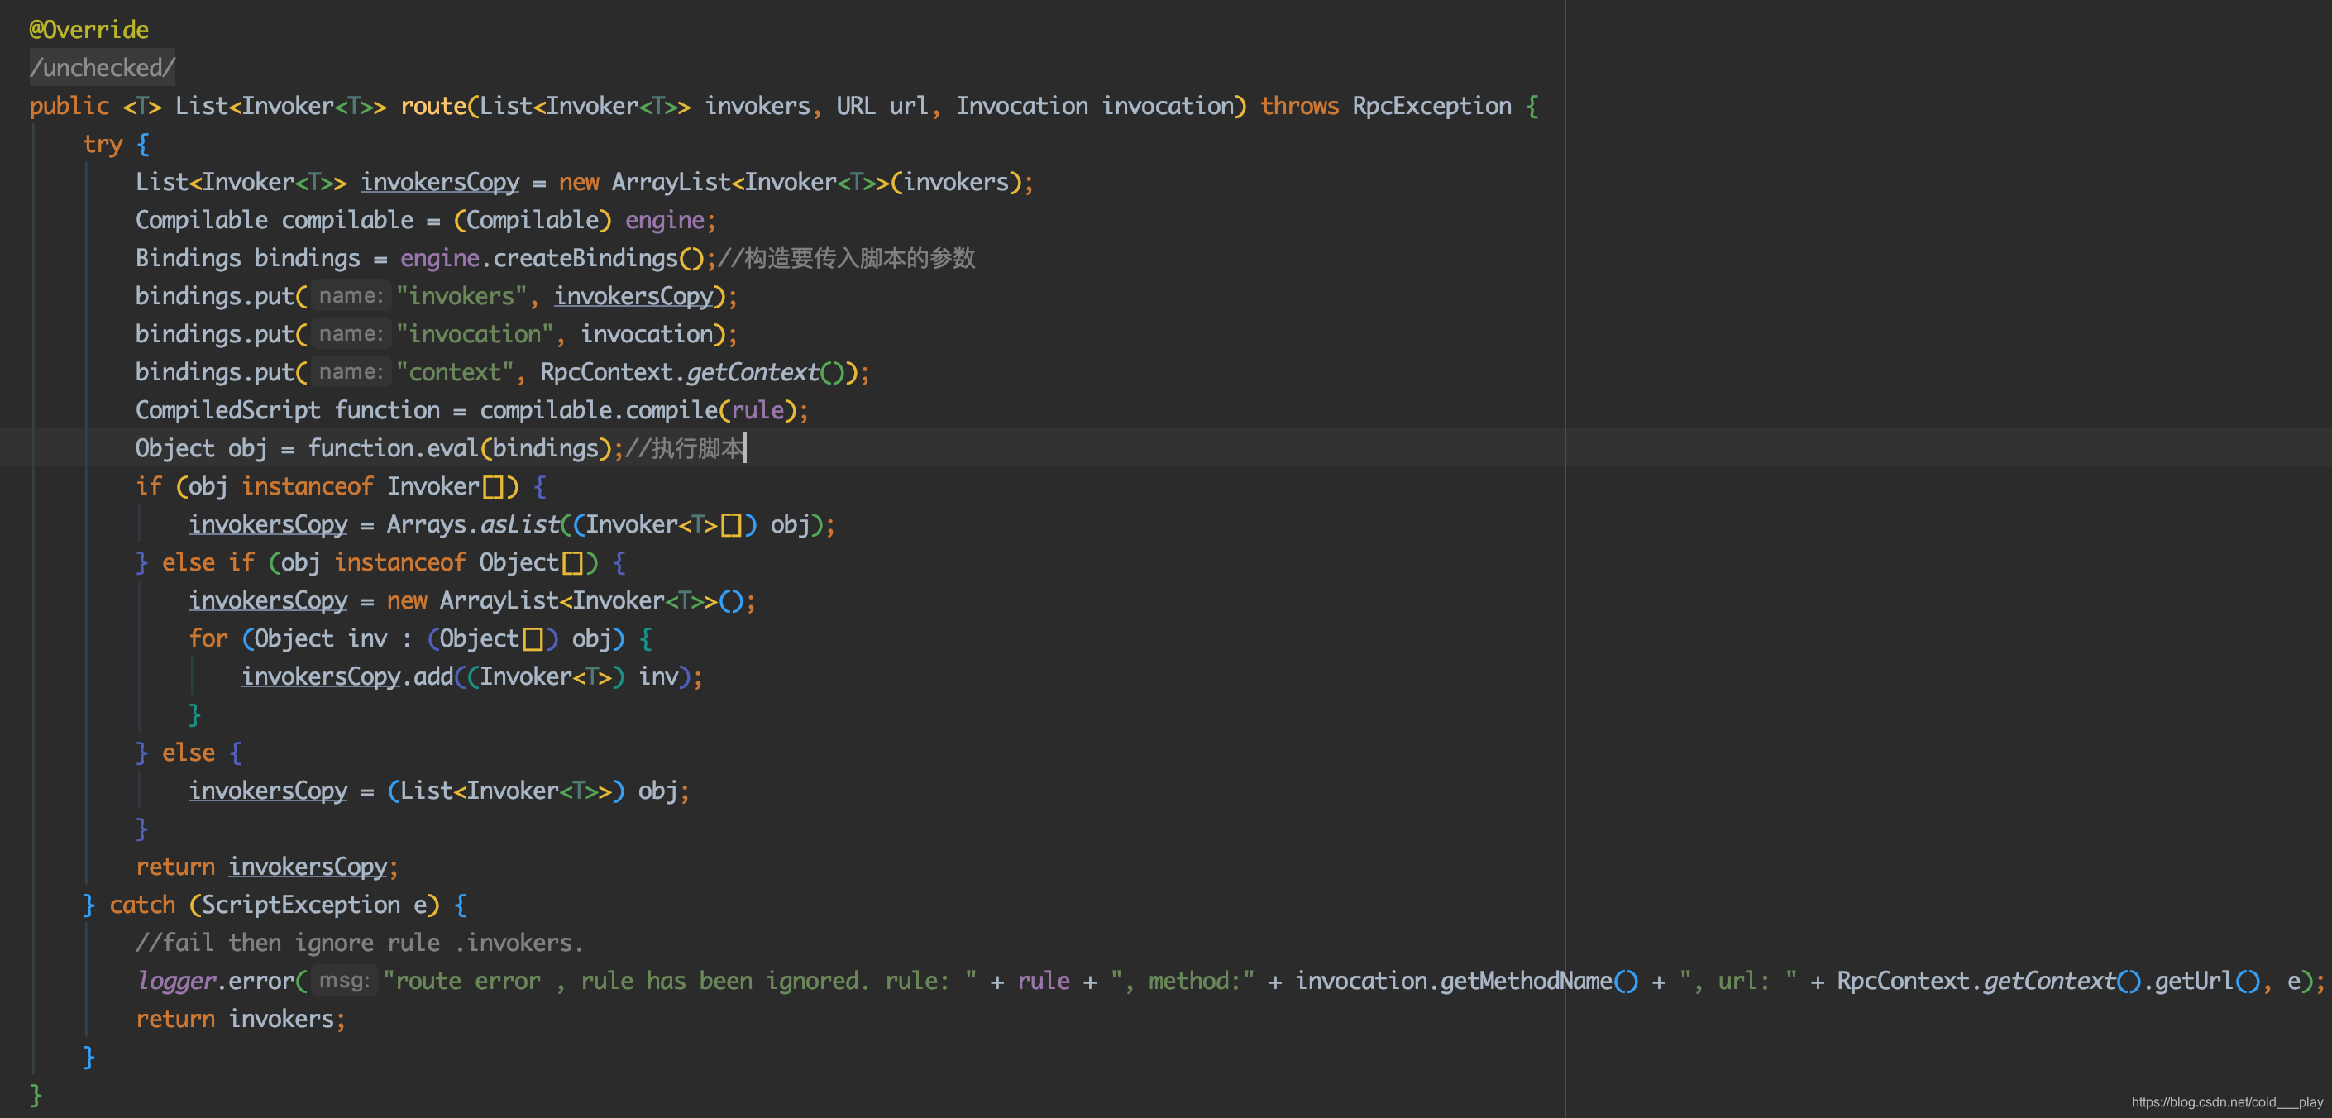Click the route method name
The height and width of the screenshot is (1118, 2332).
click(x=432, y=106)
